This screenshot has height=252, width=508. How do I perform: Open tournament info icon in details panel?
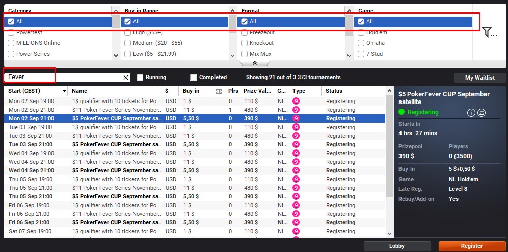[471, 112]
